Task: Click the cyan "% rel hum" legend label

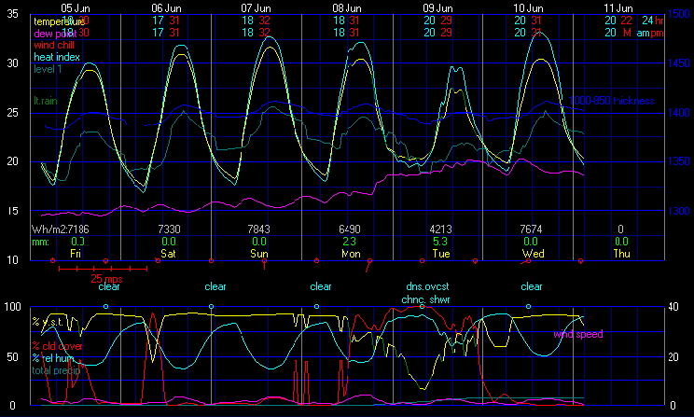Action: 52,357
